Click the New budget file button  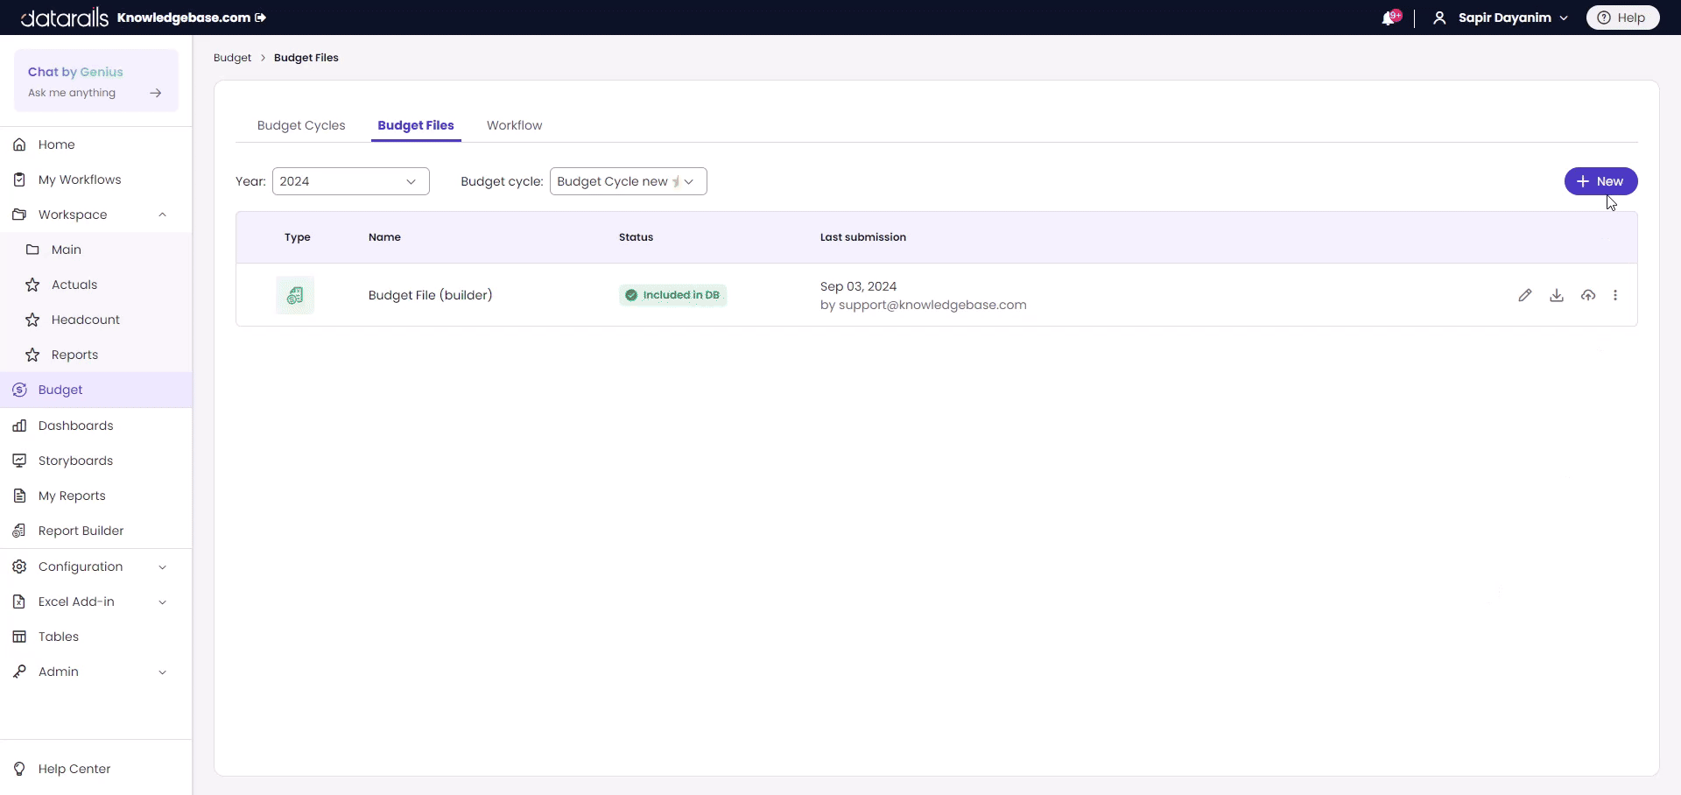1600,181
